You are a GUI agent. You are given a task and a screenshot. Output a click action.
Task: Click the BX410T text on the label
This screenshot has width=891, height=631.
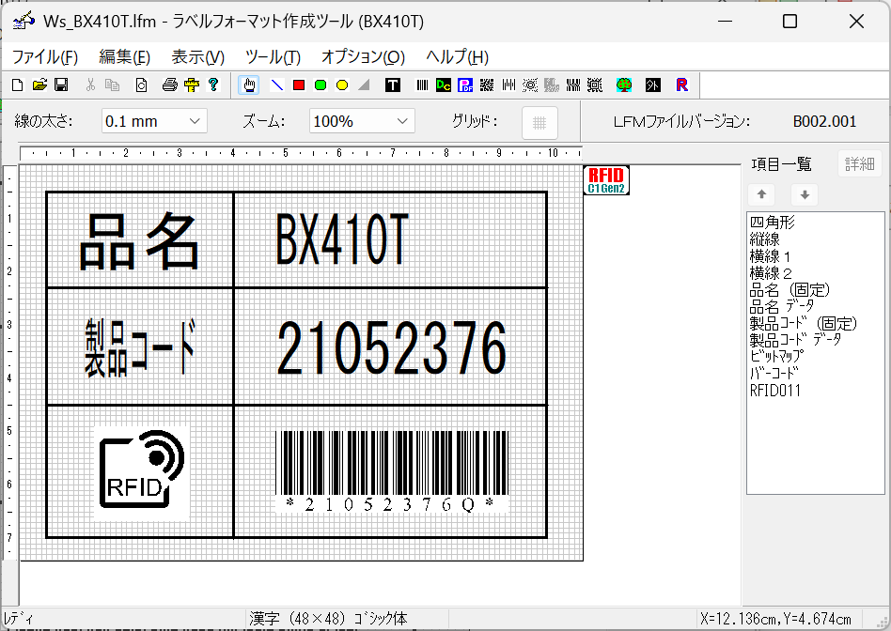pyautogui.click(x=342, y=239)
